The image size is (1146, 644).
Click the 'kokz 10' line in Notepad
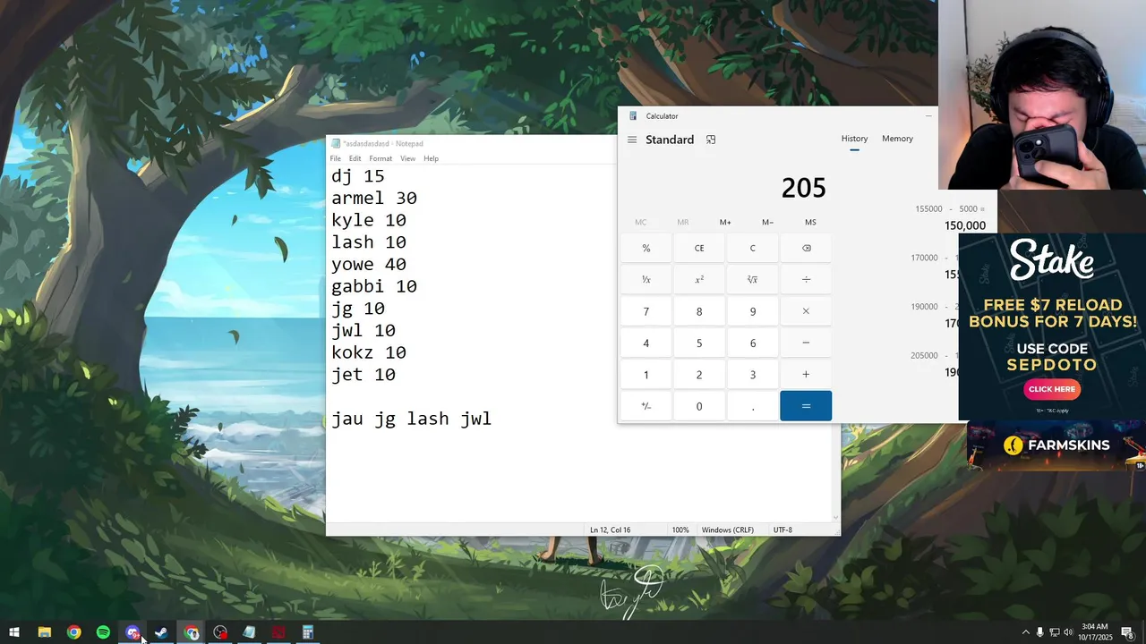coord(369,352)
